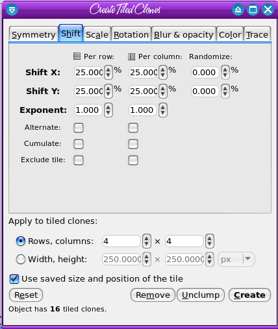Click the Per row icon header
Viewport: 278px width, 329px height.
coord(77,56)
